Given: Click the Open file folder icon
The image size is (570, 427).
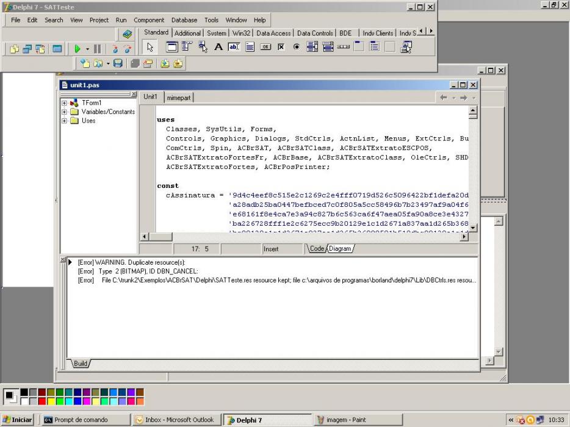Looking at the screenshot, I should point(98,63).
